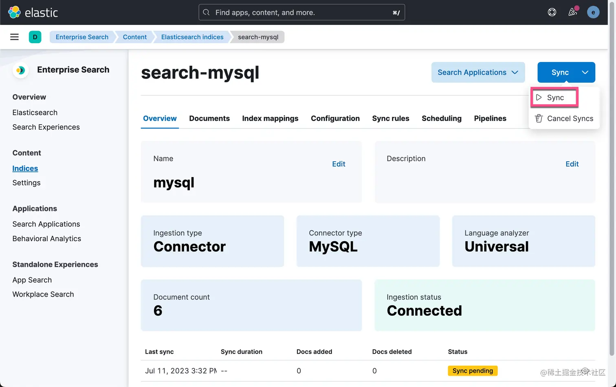Screen dimensions: 616x387
Task: Click the page vertical scrollbar
Action: 612,179
